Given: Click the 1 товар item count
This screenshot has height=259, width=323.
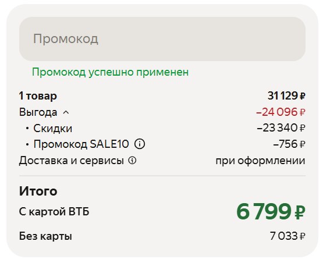Looking at the screenshot, I should 38,96.
